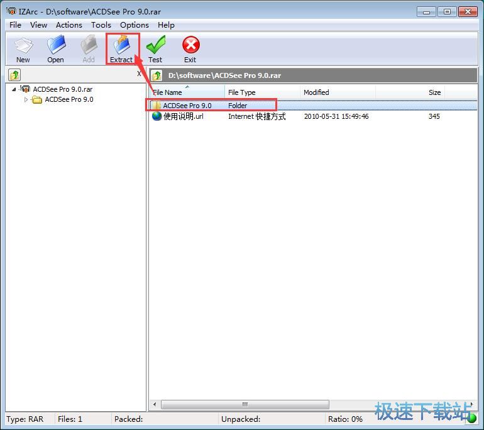Sort the list by the Modified column

pyautogui.click(x=338, y=92)
